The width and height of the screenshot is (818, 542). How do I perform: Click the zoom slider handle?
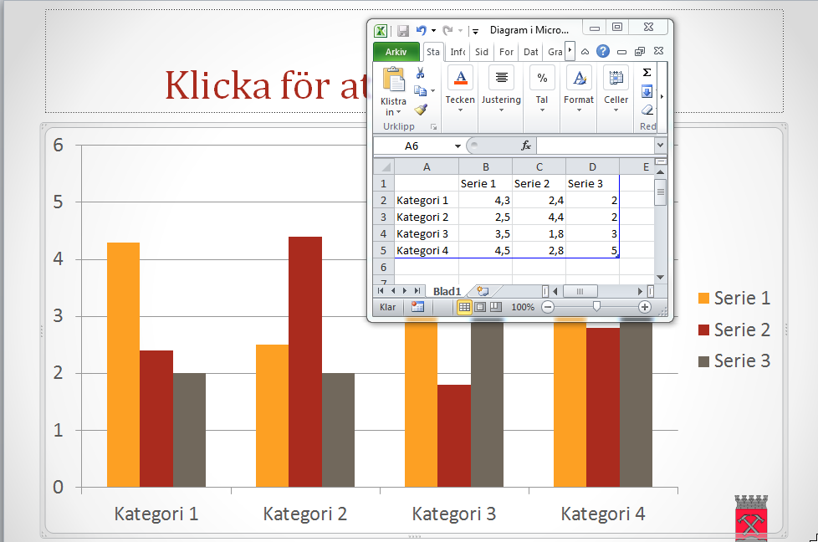point(596,307)
